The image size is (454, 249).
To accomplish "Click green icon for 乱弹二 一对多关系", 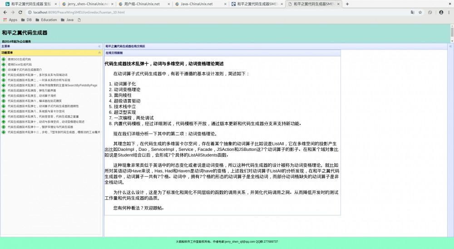I will pos(4,80).
